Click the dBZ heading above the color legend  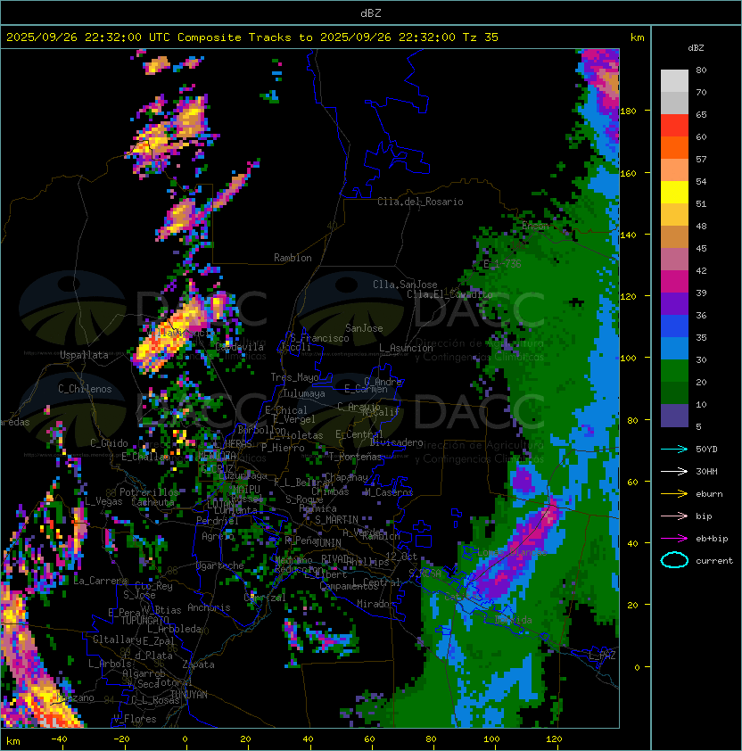point(696,48)
